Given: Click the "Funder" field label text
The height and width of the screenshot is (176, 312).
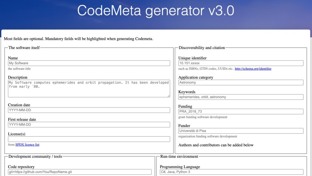Looking at the screenshot, I should [x=184, y=126].
